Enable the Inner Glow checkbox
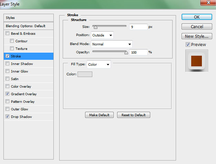Screen dimensions: 216x164 click(7, 71)
